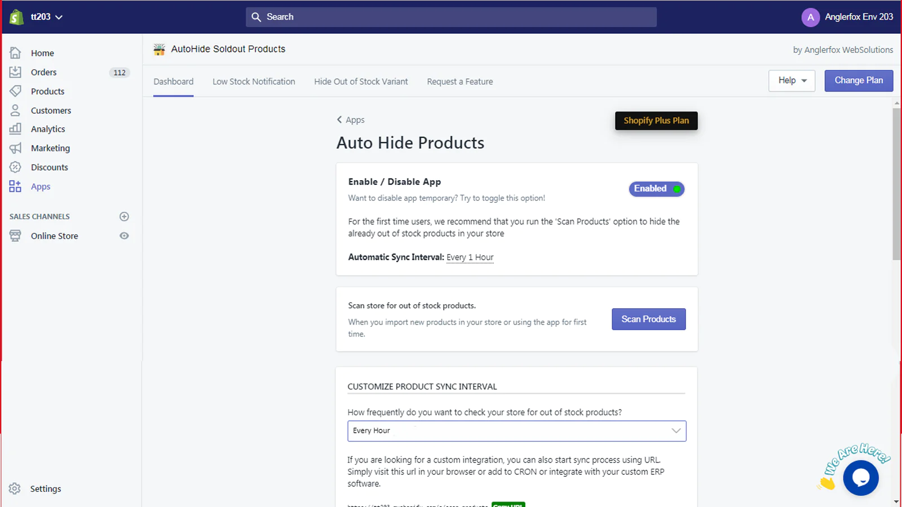The width and height of the screenshot is (902, 507).
Task: Add a sales channel plus icon
Action: 124,216
